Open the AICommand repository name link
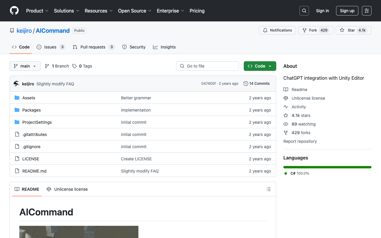This screenshot has height=238, width=381. [53, 31]
